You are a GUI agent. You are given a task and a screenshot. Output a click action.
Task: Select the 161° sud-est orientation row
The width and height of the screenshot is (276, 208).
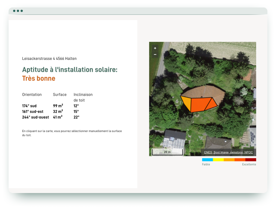33,111
